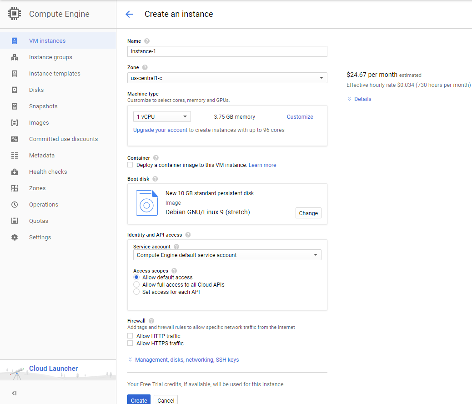Click the Metadata sidebar icon
The image size is (472, 404).
coord(15,156)
